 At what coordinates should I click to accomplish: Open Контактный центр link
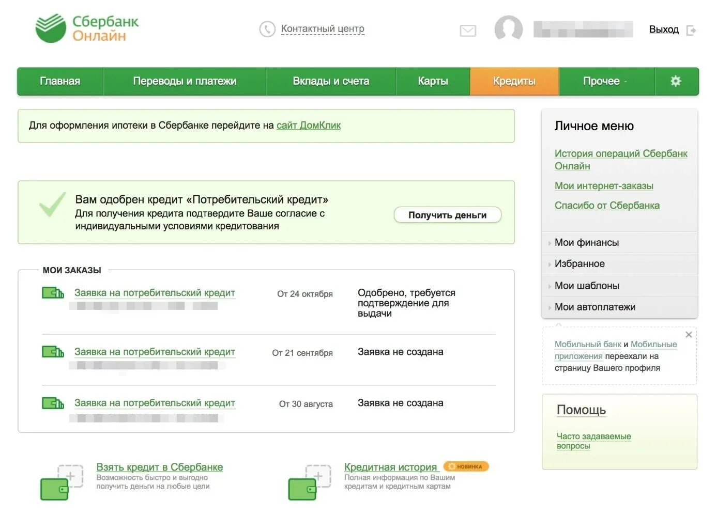(x=323, y=29)
